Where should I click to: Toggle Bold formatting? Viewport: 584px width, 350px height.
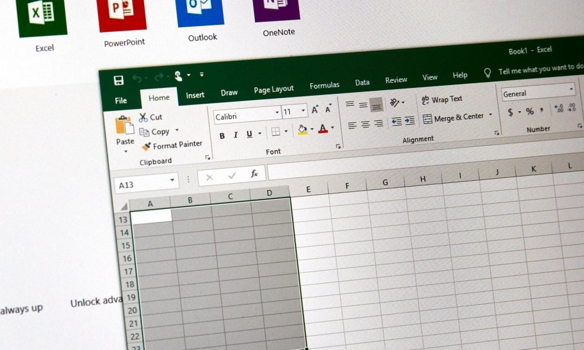pyautogui.click(x=222, y=136)
